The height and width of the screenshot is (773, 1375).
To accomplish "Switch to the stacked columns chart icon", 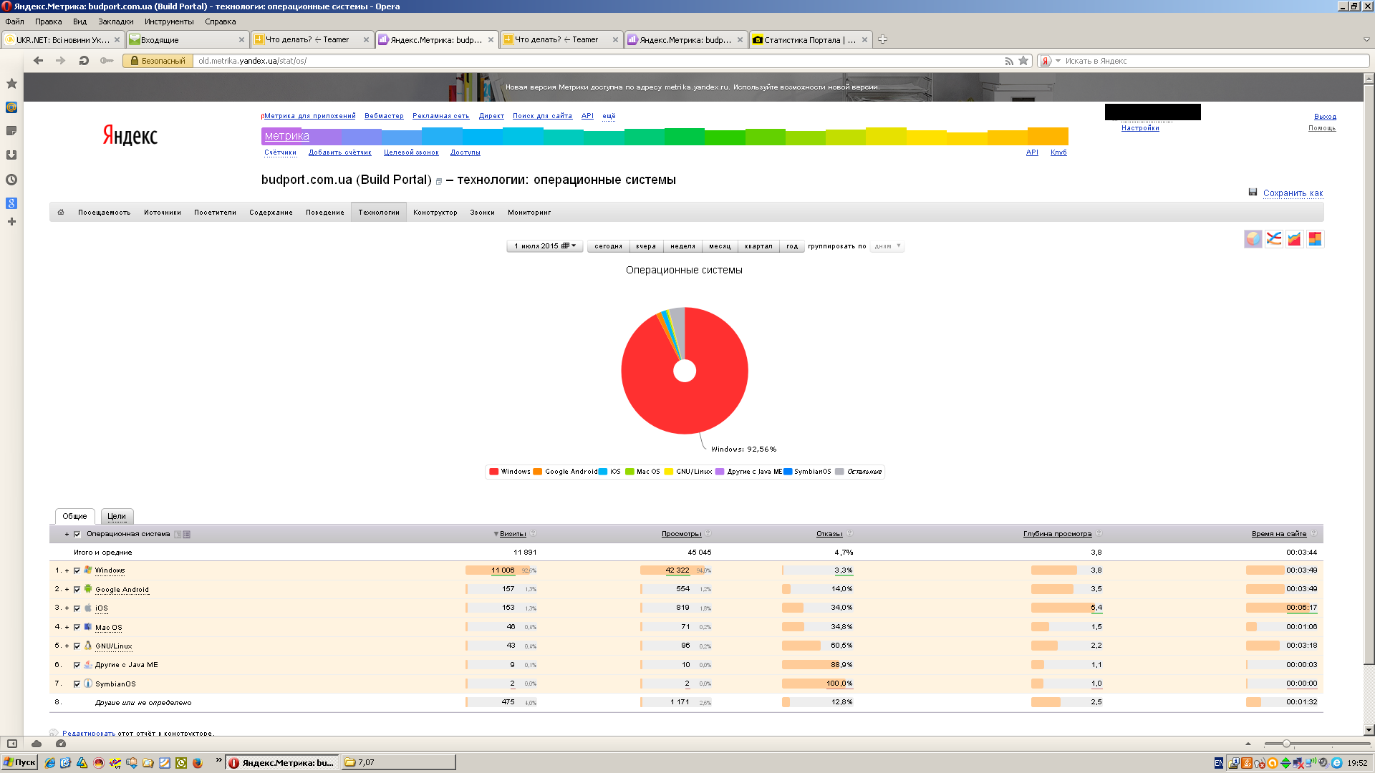I will point(1315,239).
